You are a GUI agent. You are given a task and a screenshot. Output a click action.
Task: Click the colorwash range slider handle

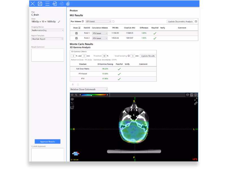[91, 95]
